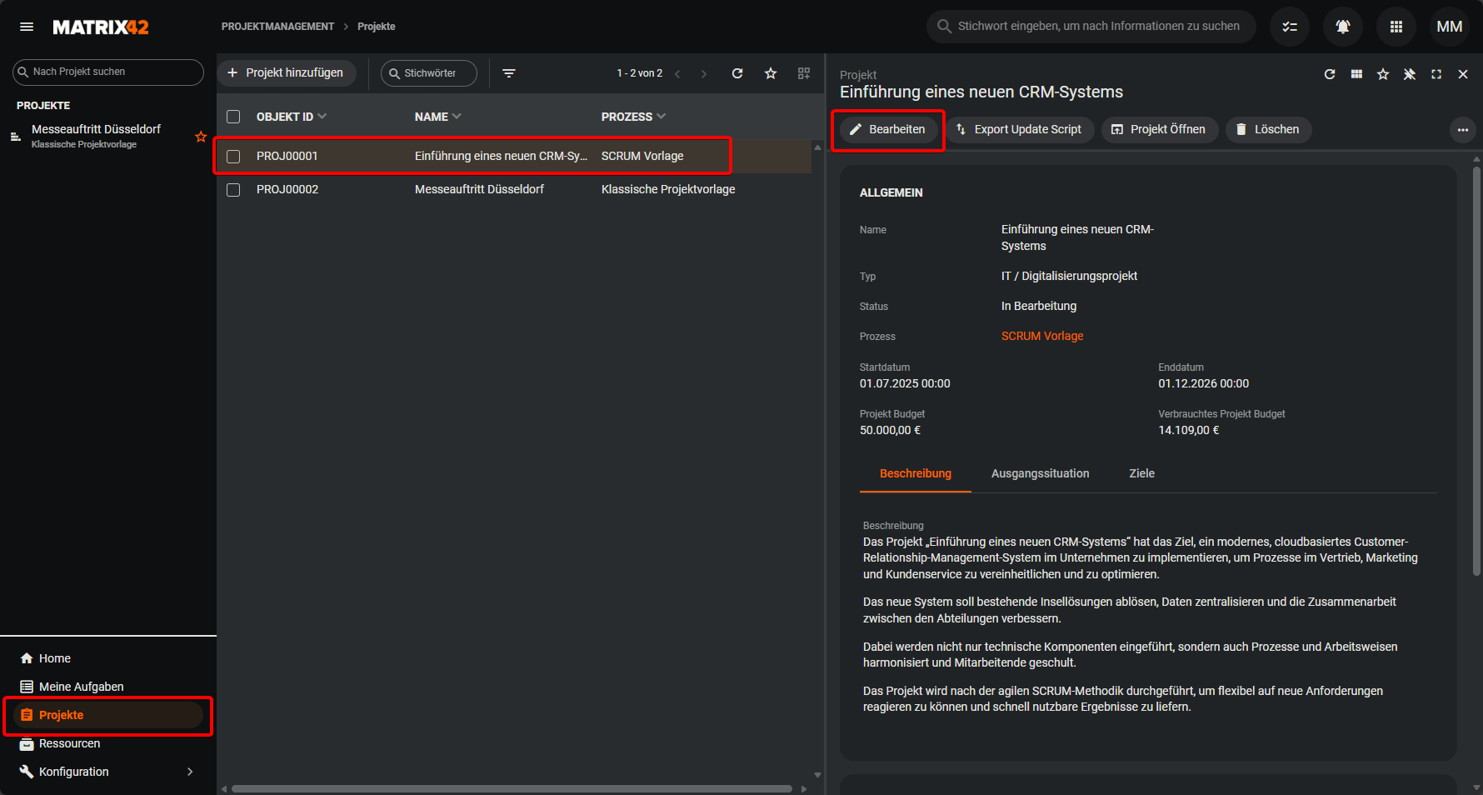Click the filter icon in list toolbar
This screenshot has width=1483, height=795.
(x=509, y=73)
